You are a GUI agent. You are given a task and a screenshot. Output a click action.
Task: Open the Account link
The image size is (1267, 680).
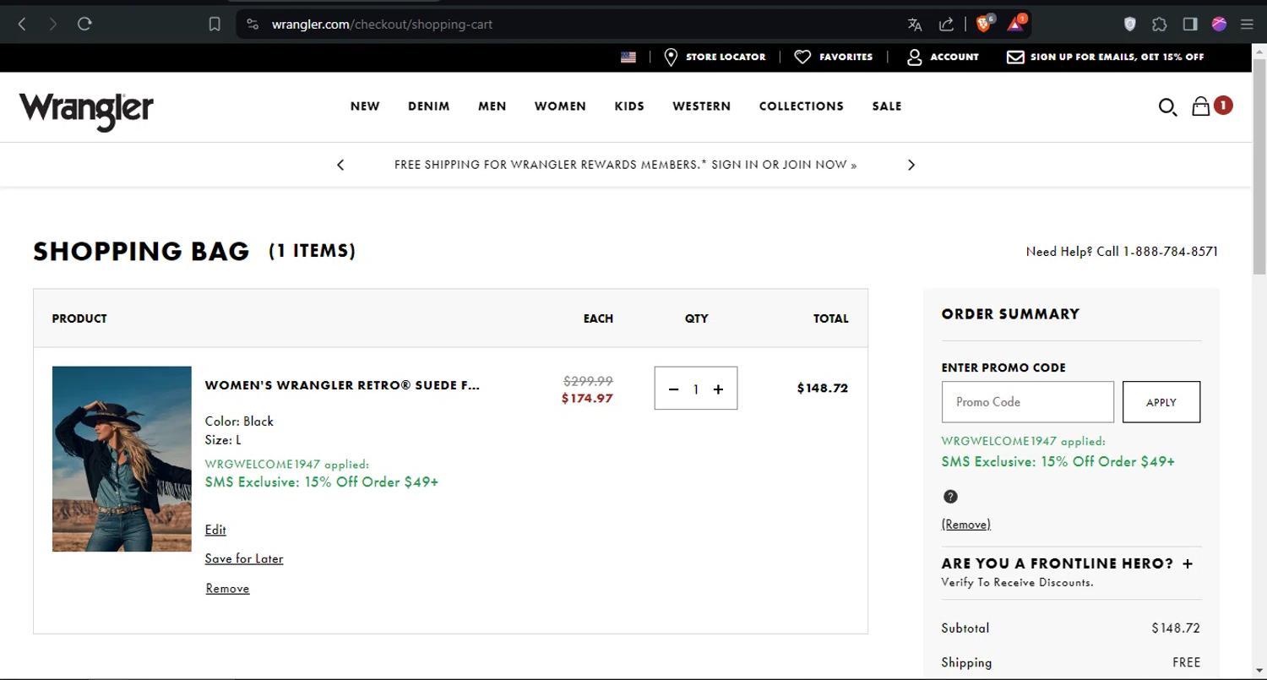[943, 57]
